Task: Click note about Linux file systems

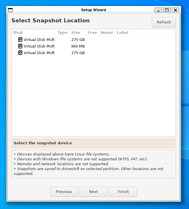Action: tap(62, 154)
